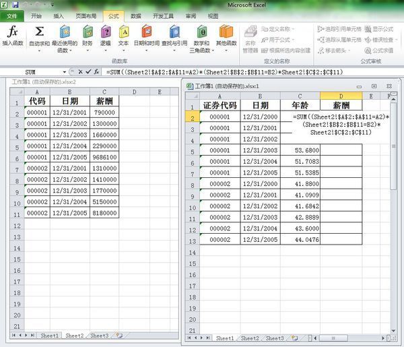
Task: Cancel formula entry with the X icon
Action: (80, 72)
